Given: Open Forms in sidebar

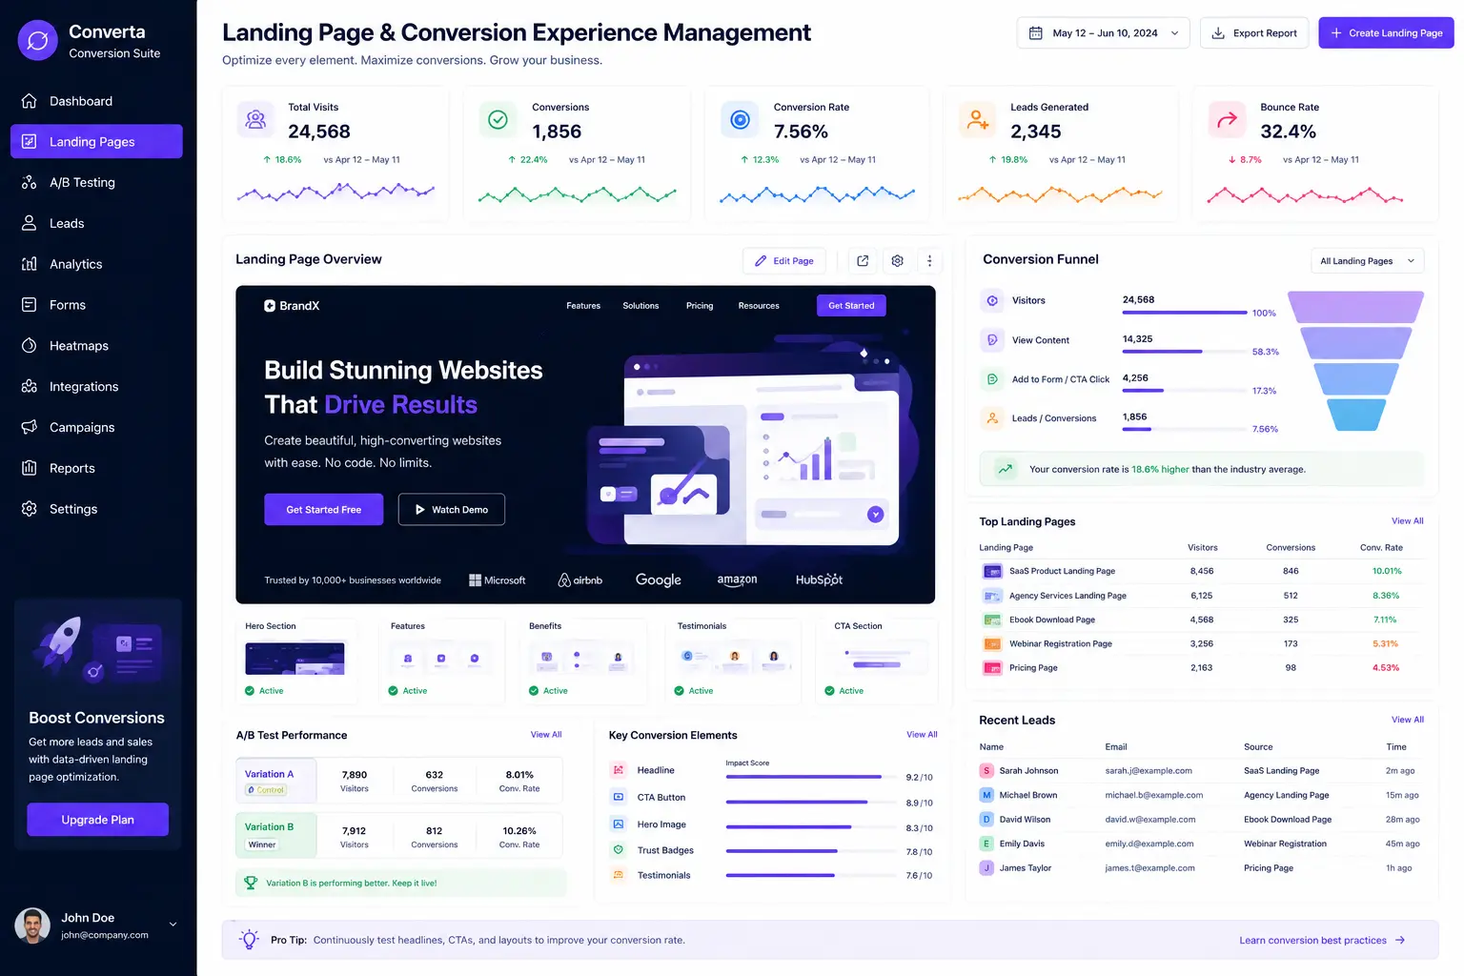Looking at the screenshot, I should click(x=96, y=305).
